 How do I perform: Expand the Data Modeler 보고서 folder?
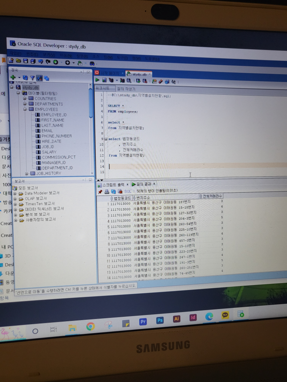coord(14,193)
